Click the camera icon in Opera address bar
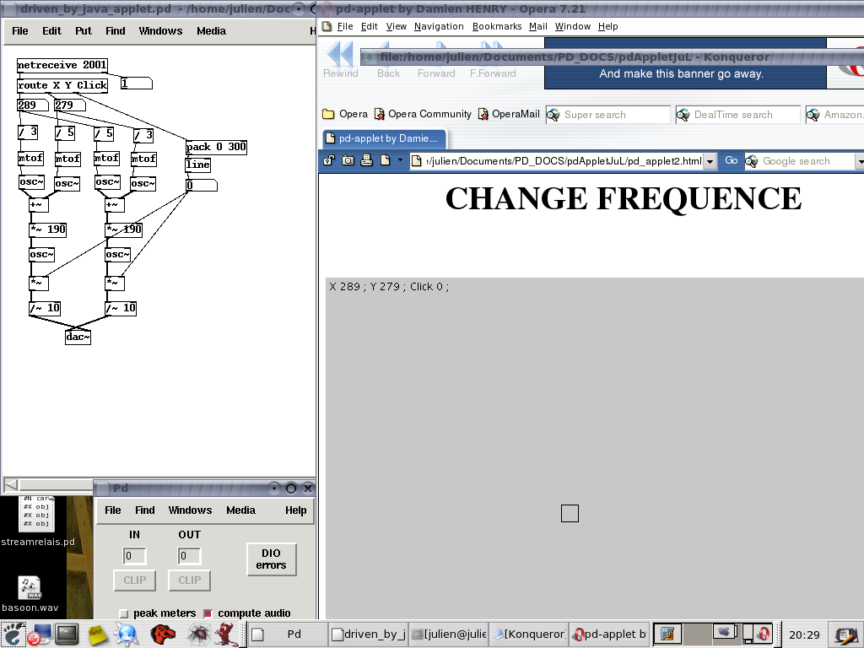This screenshot has width=864, height=648. tap(348, 160)
